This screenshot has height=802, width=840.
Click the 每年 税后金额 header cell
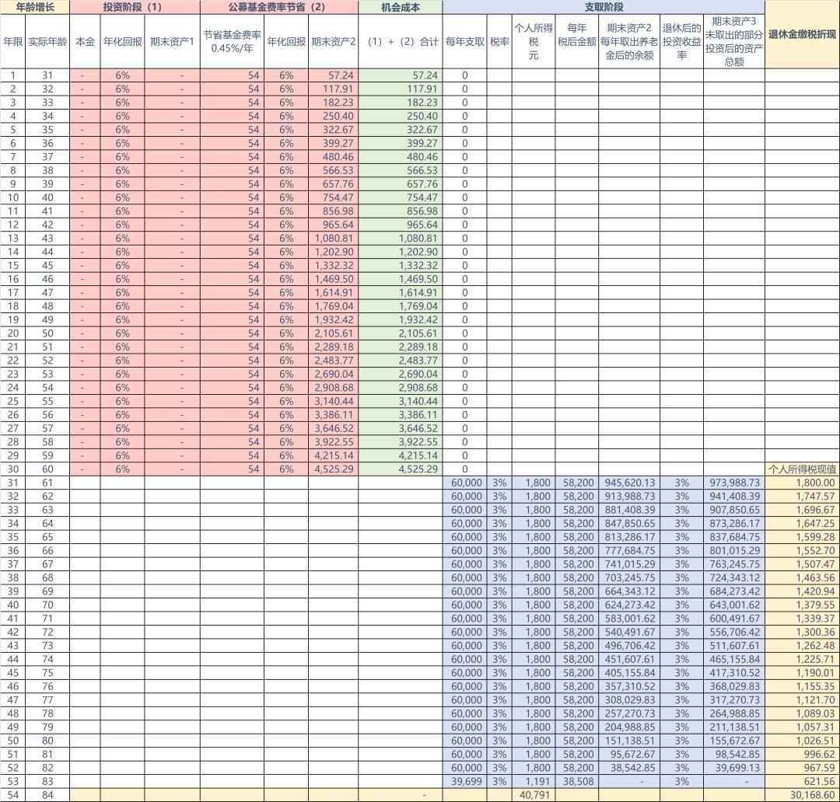tap(577, 42)
